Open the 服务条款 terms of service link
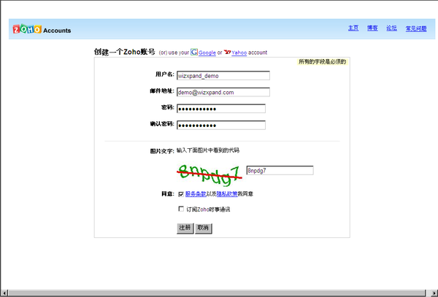This screenshot has height=297, width=438. point(196,193)
